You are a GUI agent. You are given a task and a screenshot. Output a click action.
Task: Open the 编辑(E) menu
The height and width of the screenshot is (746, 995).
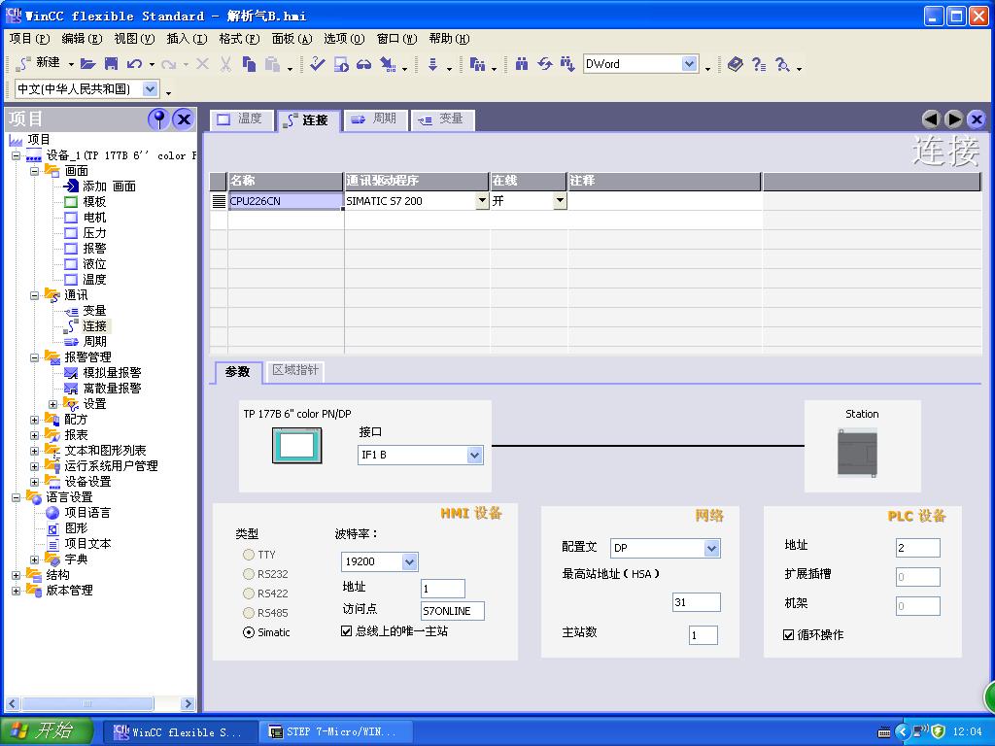[x=82, y=39]
